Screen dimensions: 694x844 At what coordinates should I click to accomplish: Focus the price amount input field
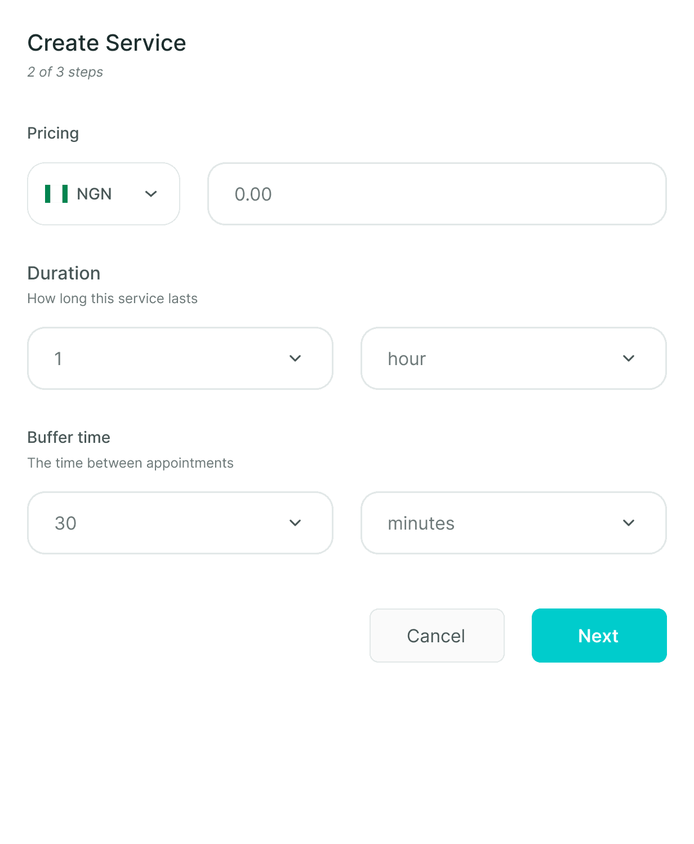pyautogui.click(x=437, y=194)
